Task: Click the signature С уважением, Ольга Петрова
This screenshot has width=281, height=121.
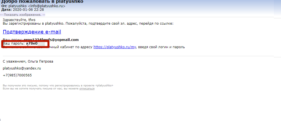Action: coord(28,61)
